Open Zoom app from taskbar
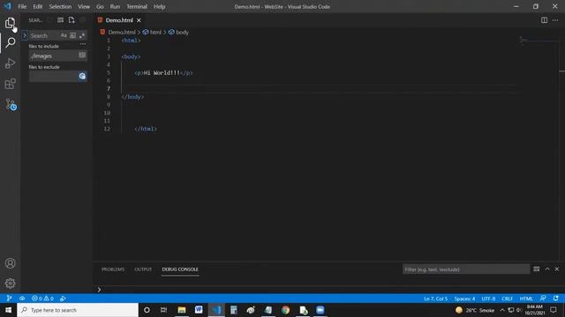Viewport: 565px width, 317px height. pyautogui.click(x=320, y=310)
